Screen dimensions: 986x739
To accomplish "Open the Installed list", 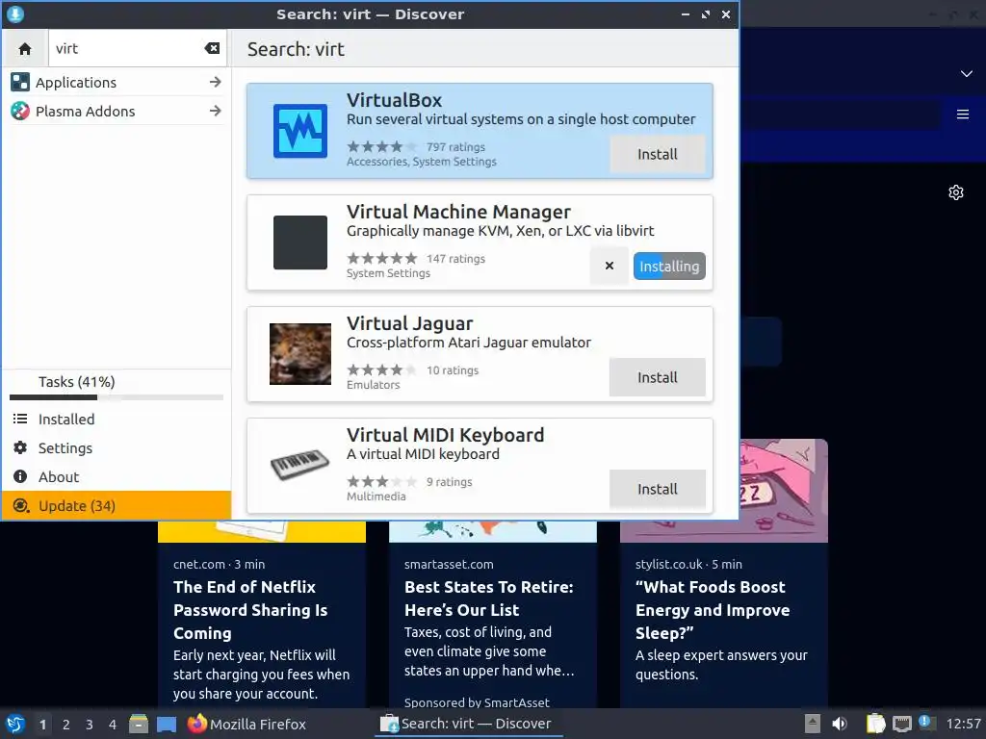I will (117, 420).
